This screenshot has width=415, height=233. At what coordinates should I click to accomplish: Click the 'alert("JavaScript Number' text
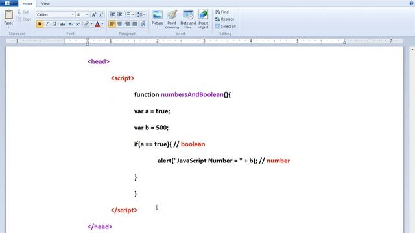coord(195,161)
